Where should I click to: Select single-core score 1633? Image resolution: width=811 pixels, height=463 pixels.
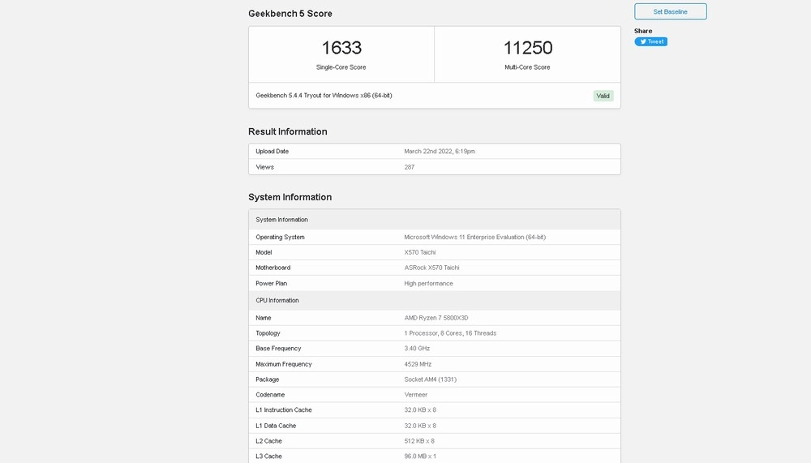click(341, 48)
